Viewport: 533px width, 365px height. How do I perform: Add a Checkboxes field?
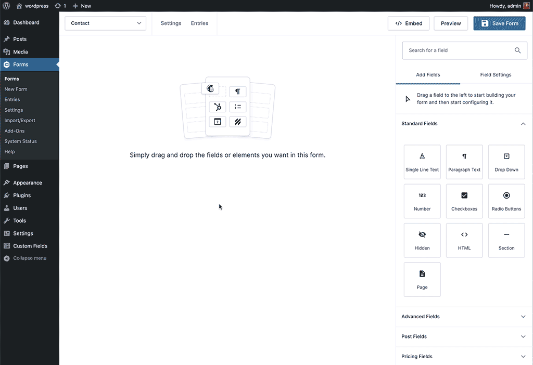pos(464,201)
